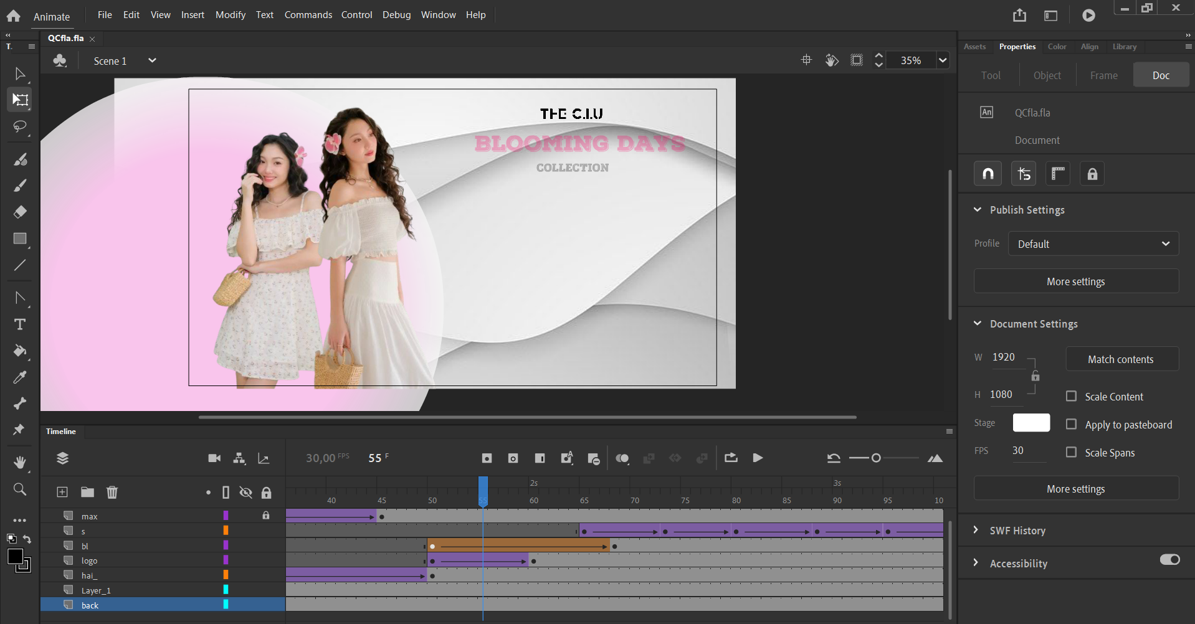
Task: Open the Timeline panel options menu
Action: coord(950,431)
